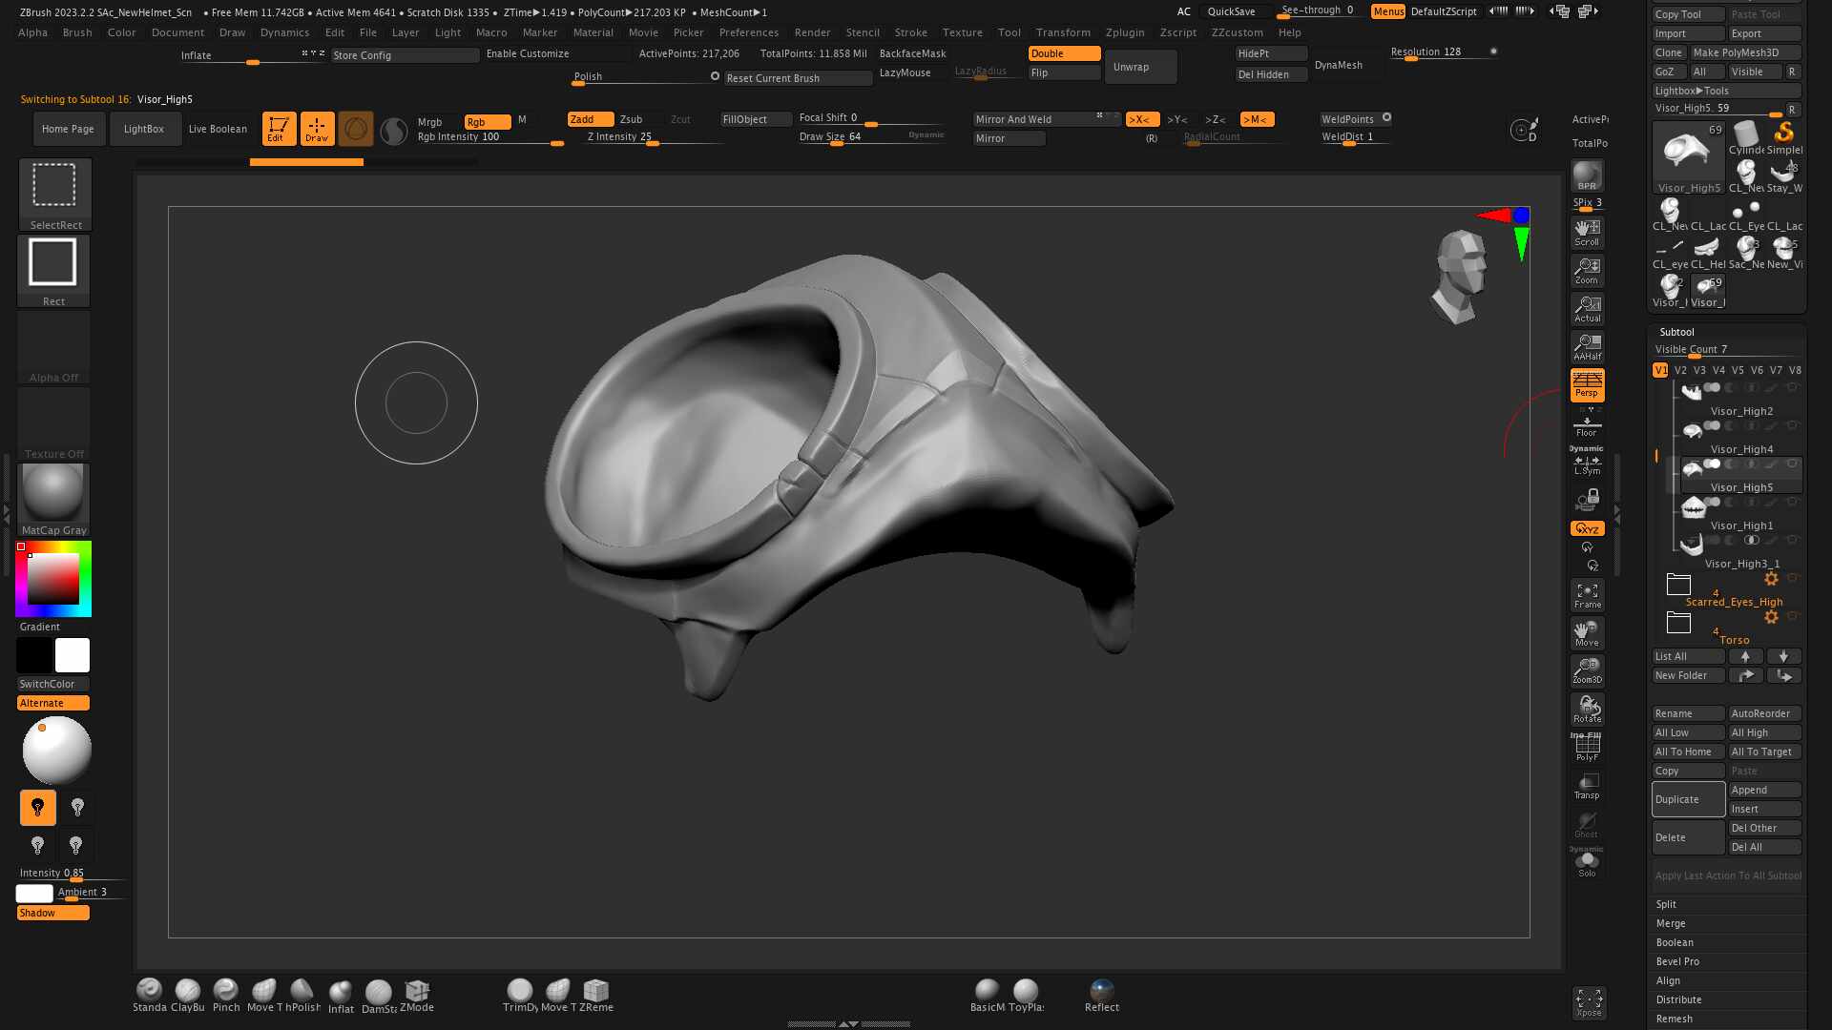Viewport: 1832px width, 1030px height.
Task: Select the Draw mode icon
Action: coord(317,129)
